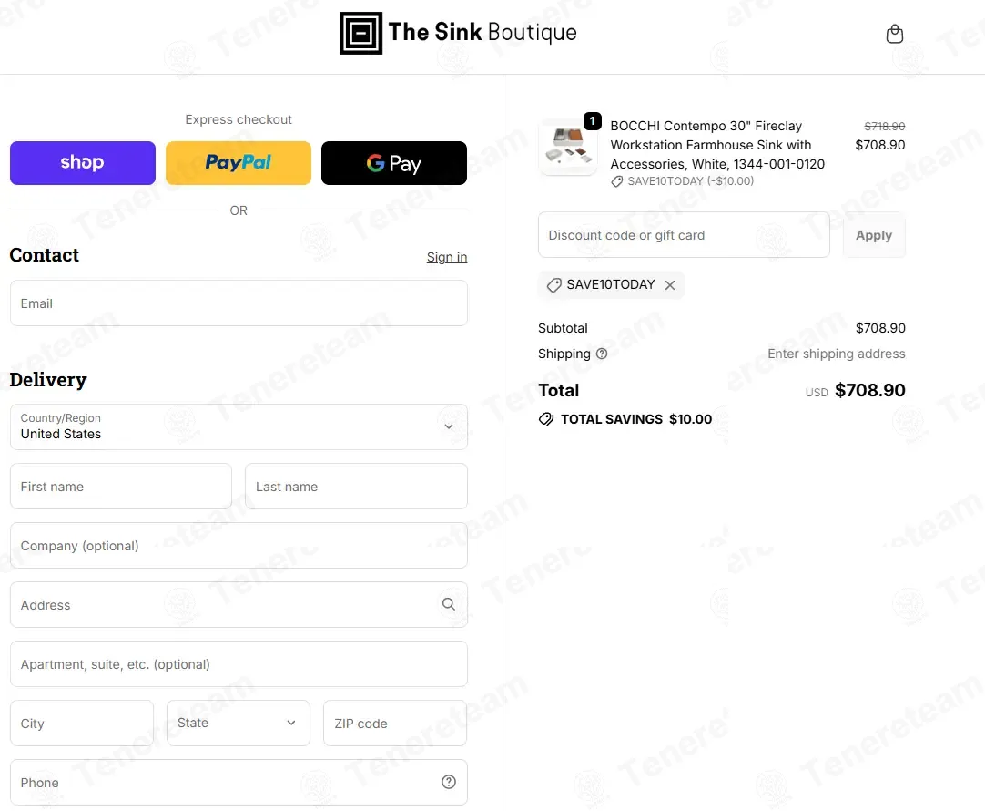Screen dimensions: 985x811
Task: Click the City input field
Action: 82,724
